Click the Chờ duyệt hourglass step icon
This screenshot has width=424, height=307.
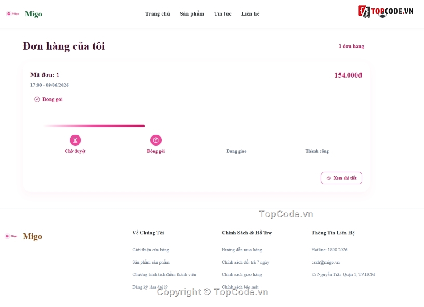[x=75, y=140]
